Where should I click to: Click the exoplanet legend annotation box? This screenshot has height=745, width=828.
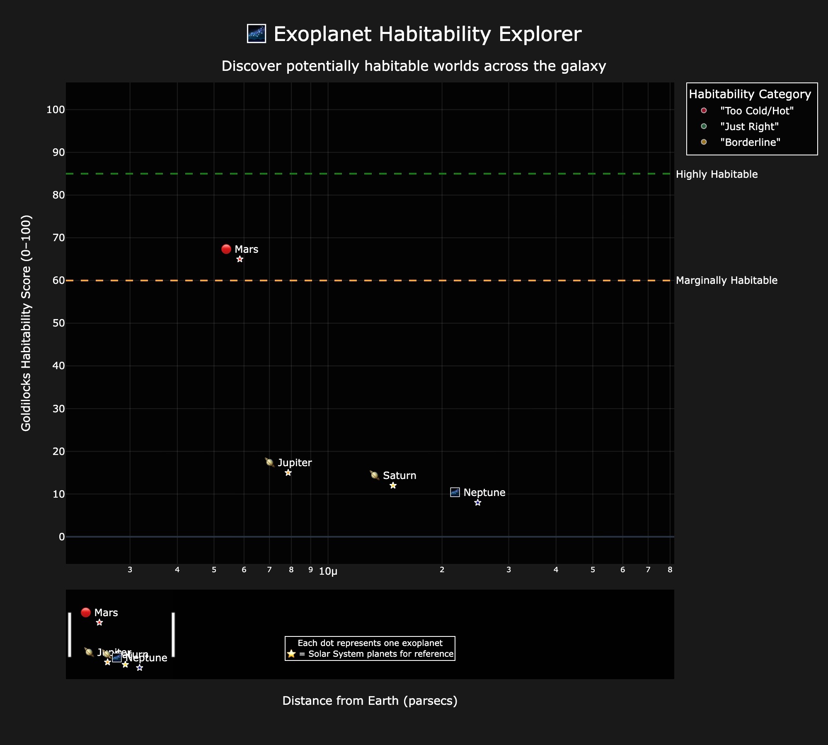[370, 648]
